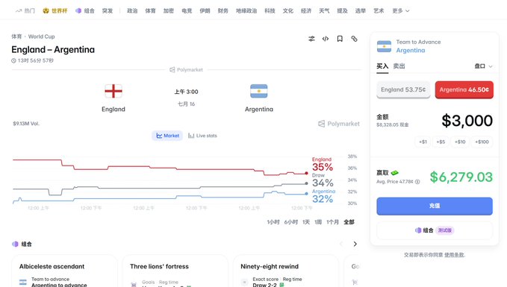Open the 盘口 order type dropdown
Viewport: 507px width, 287px height.
coord(483,66)
